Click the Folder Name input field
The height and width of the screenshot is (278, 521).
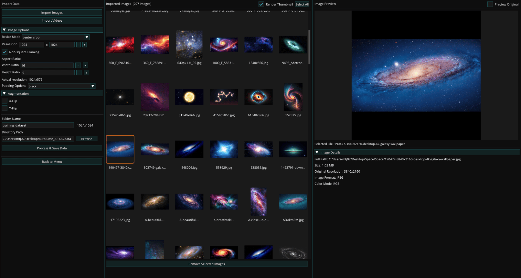38,125
